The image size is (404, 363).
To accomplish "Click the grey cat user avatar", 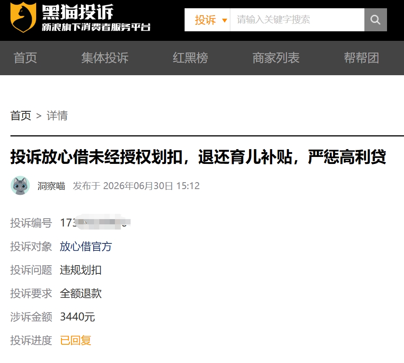I will pyautogui.click(x=20, y=186).
